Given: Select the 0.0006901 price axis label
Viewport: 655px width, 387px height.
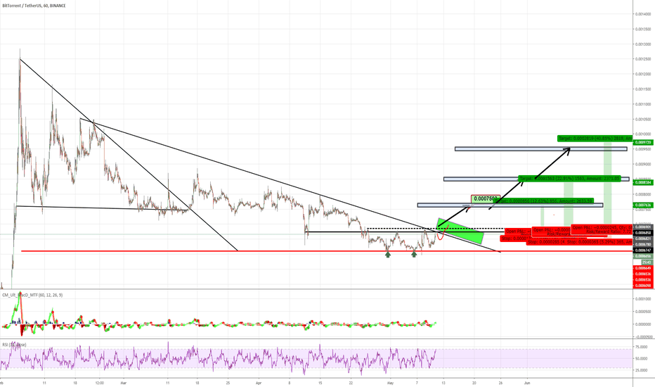Looking at the screenshot, I should 643,227.
